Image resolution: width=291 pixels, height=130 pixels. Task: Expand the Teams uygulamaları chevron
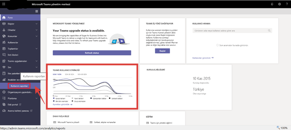(36, 61)
